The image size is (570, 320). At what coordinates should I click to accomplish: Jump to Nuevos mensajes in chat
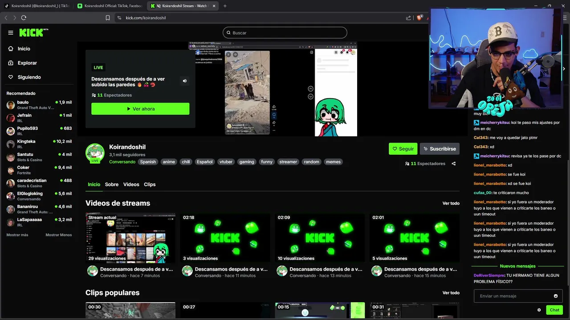517,266
